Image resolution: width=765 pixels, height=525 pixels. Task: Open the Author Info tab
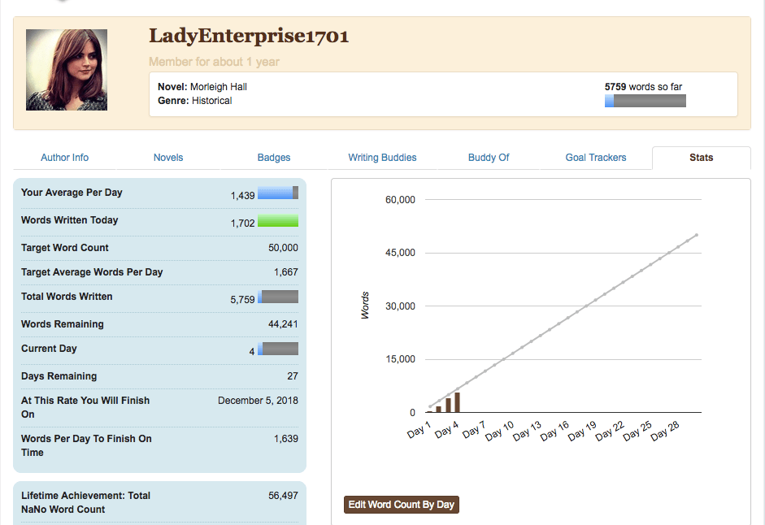[65, 158]
